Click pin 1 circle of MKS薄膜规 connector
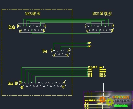The image size is (133, 109). pos(88,26)
